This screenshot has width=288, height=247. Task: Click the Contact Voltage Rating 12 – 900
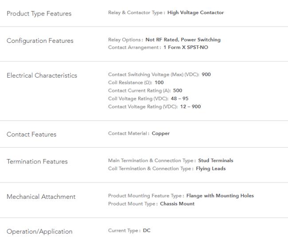click(190, 107)
